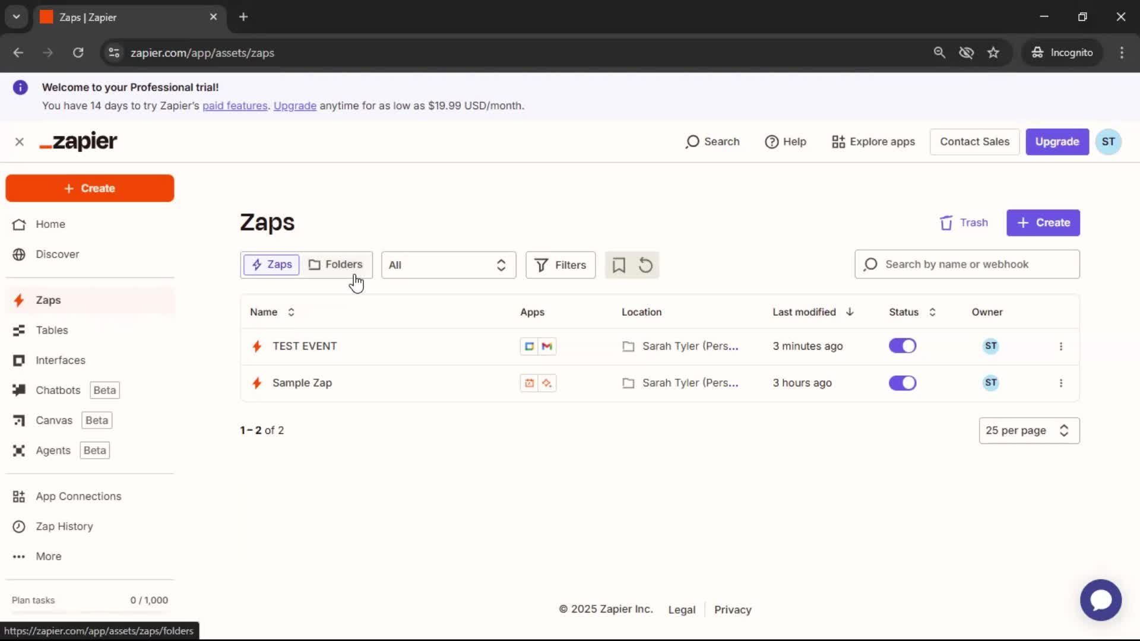
Task: Click Explore apps
Action: [x=873, y=142]
